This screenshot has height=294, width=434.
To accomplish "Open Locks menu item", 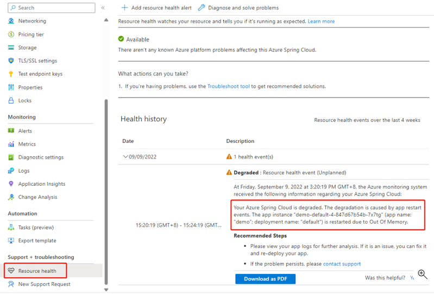I will tap(25, 100).
